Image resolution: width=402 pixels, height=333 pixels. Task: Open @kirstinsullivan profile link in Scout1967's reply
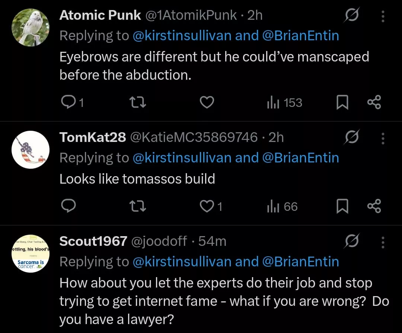click(182, 262)
